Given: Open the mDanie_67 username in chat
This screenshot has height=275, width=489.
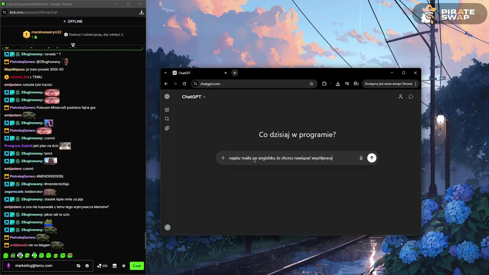Looking at the screenshot, I should click(19, 77).
